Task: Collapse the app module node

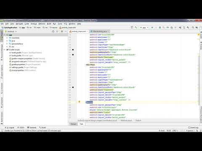Action: 5,35
